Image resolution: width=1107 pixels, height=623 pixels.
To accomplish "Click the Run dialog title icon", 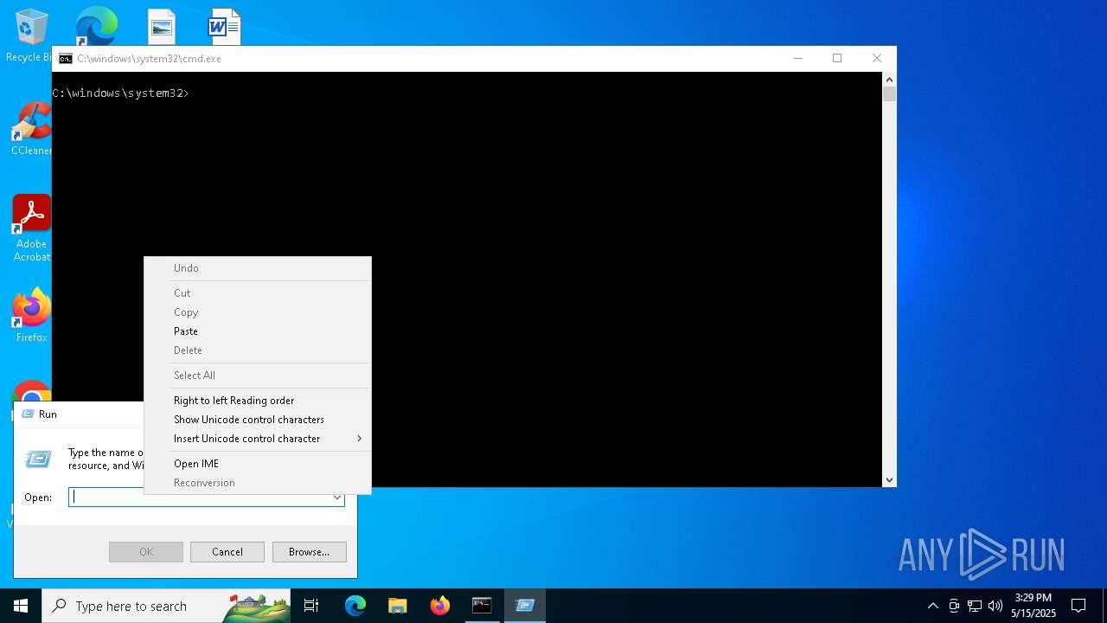I will point(27,414).
